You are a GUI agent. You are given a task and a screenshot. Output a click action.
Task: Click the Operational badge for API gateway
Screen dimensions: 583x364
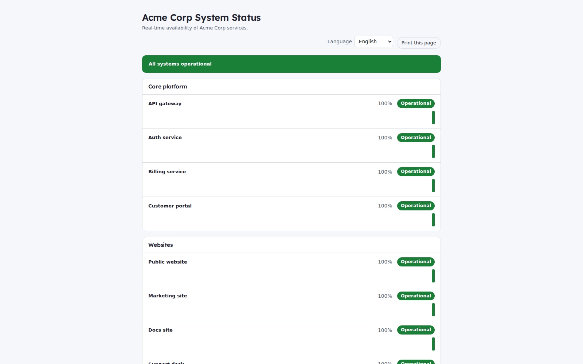pos(416,103)
